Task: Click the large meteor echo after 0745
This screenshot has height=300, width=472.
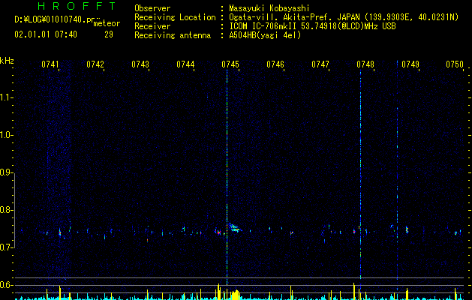Action: point(234,227)
